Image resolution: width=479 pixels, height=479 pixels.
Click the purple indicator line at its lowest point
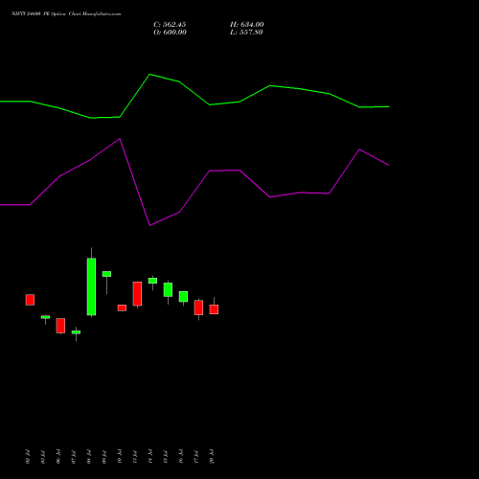click(x=149, y=225)
